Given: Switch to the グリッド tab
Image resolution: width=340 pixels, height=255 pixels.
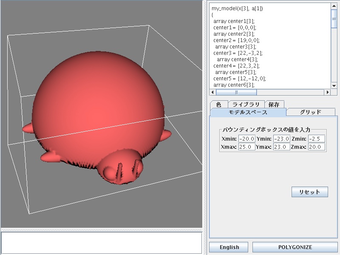Looking at the screenshot, I should tap(311, 112).
